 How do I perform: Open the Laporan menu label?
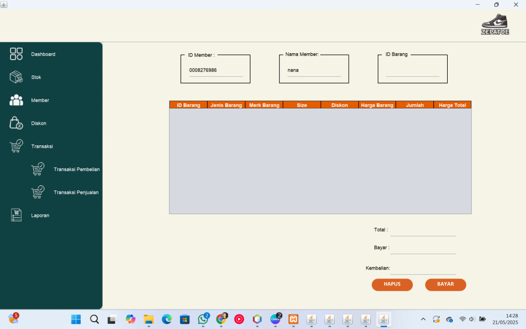pos(40,215)
